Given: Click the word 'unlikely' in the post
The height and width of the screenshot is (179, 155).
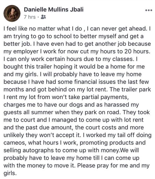Looking at the screenshot, I should pos(14,135).
